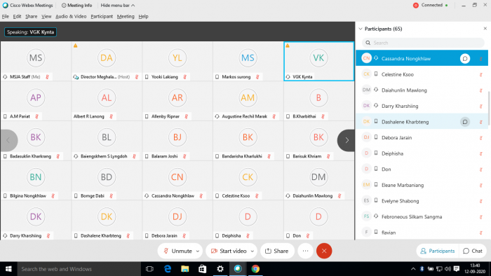
Task: Open the volume control in system tray
Action: (x=448, y=269)
